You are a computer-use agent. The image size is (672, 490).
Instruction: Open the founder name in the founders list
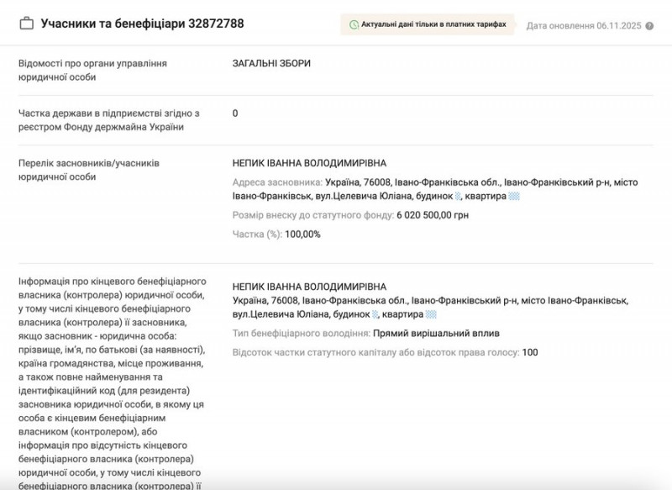click(309, 163)
